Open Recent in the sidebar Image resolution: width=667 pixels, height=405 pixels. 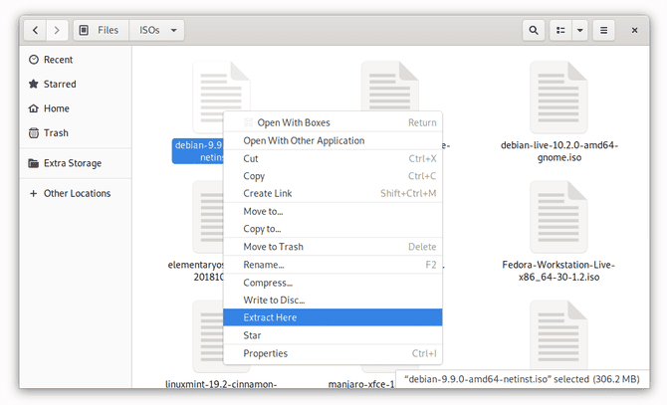76,60
